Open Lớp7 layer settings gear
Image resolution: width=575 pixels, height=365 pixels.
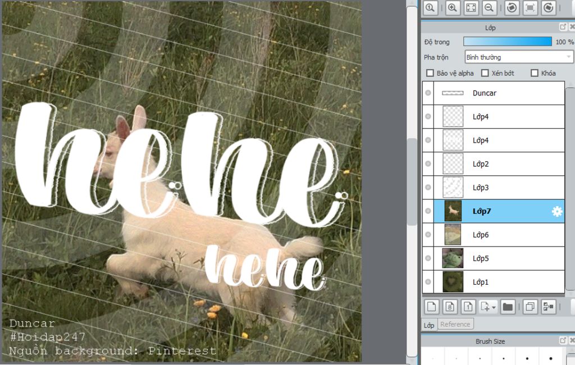coord(556,211)
